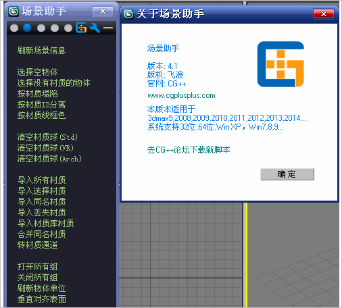Viewport: 342px width, 308px height.
Task: Select the third page dot
Action: tap(41, 28)
